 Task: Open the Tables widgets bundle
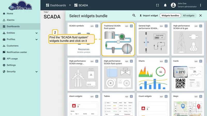[118, 105]
